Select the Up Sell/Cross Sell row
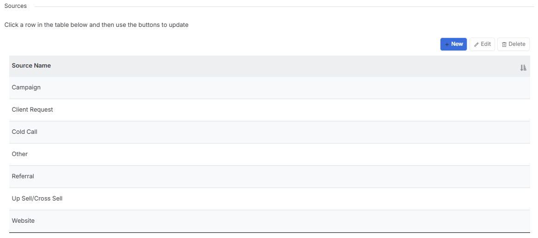This screenshot has width=538, height=238. (269, 199)
